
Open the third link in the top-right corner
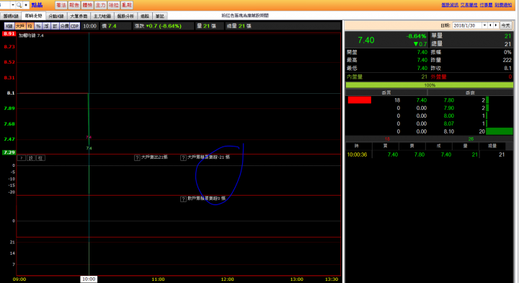tap(487, 5)
